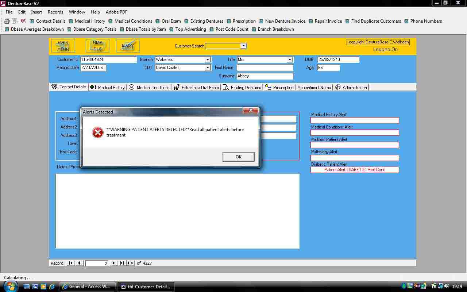
Task: Open the Records menu
Action: (x=55, y=12)
